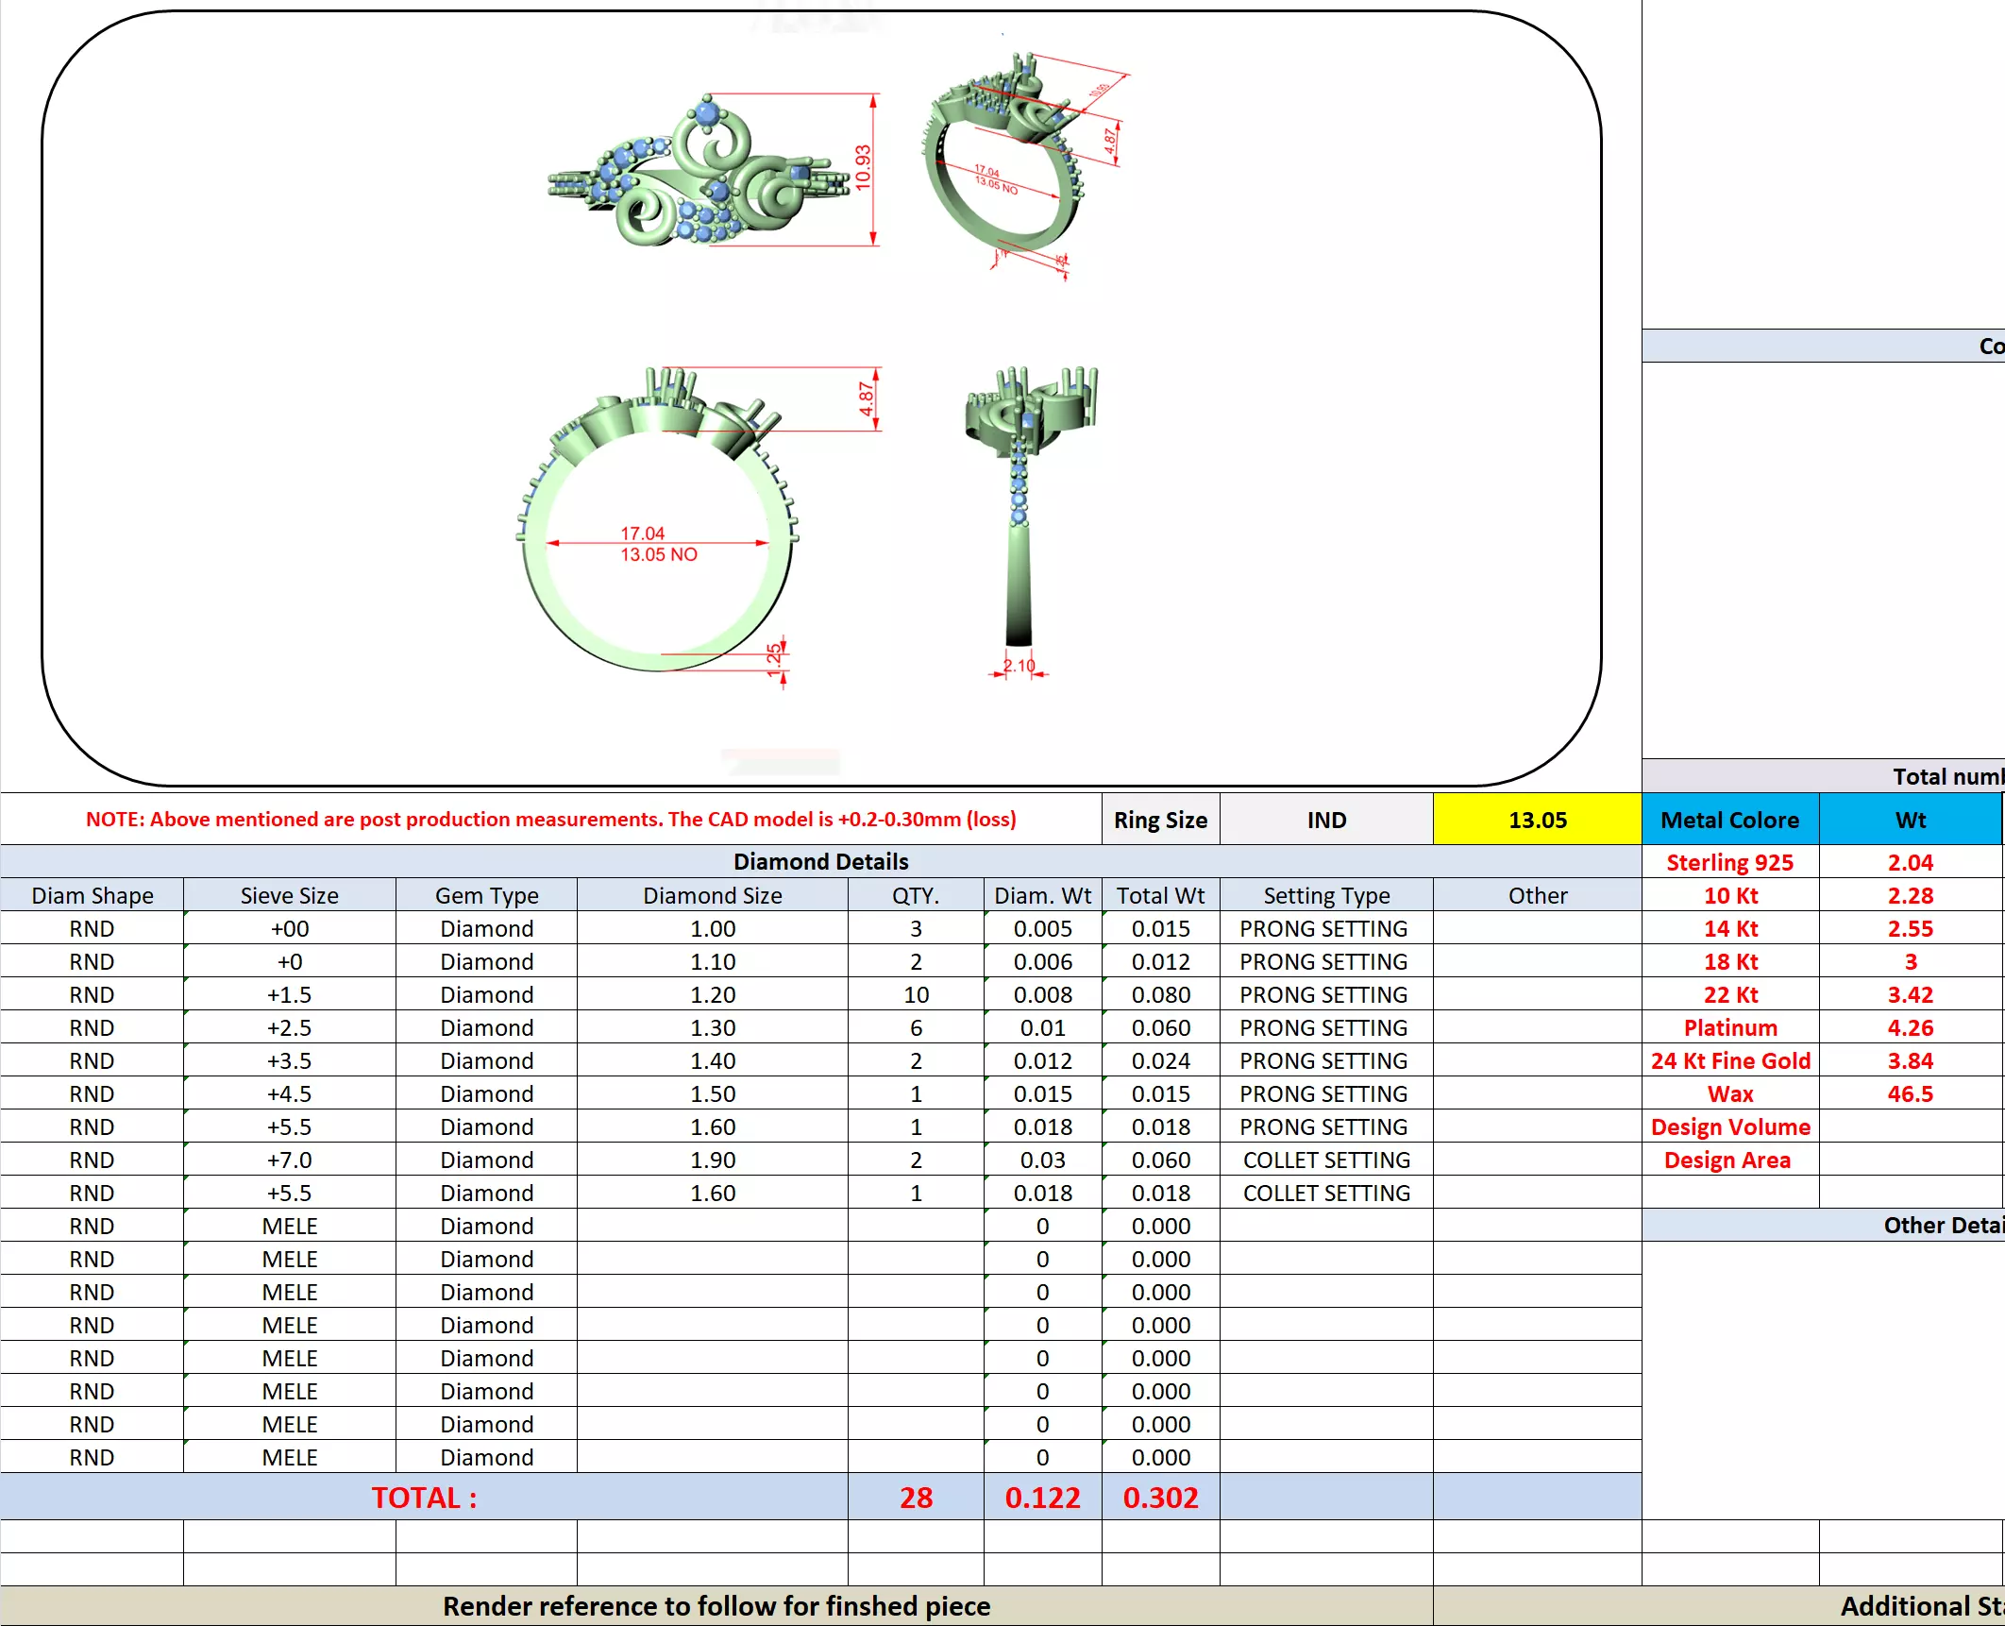Click the +7.0 sieve size cell
The image size is (2005, 1626).
point(289,1160)
